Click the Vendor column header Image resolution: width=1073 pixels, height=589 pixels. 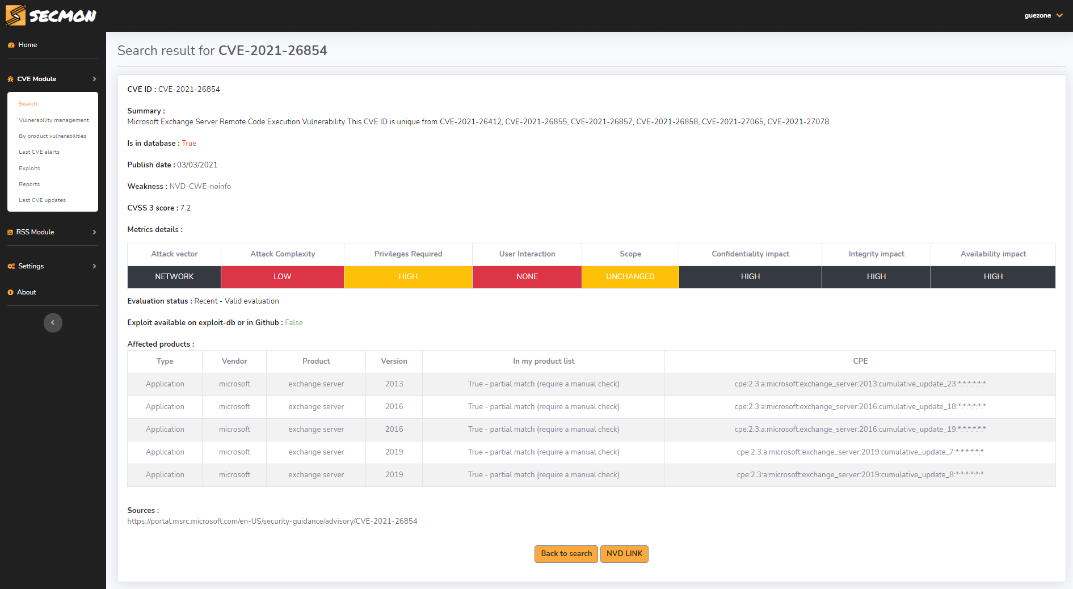click(234, 361)
